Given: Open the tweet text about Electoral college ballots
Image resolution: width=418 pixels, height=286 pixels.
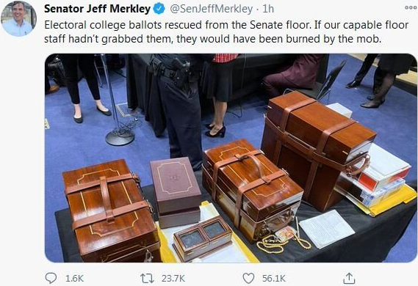Looking at the screenshot, I should [226, 32].
